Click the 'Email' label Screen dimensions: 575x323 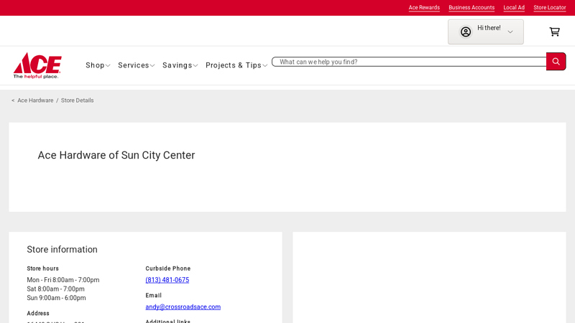point(153,296)
